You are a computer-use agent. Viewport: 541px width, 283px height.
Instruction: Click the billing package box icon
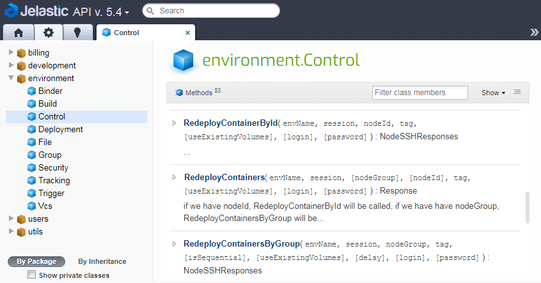[x=21, y=53]
